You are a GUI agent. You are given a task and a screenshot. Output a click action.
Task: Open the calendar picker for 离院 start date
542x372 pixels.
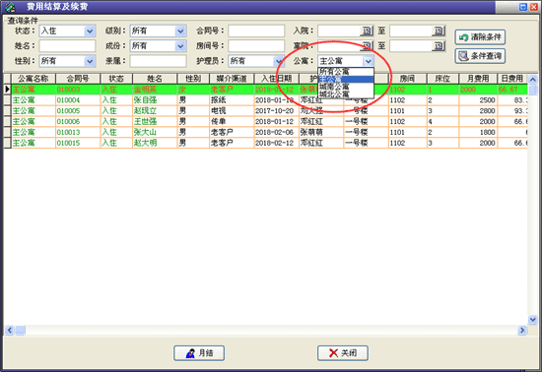367,46
